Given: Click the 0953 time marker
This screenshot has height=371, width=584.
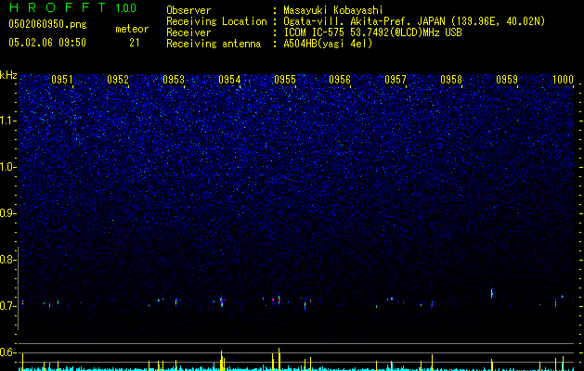Looking at the screenshot, I should (x=174, y=80).
